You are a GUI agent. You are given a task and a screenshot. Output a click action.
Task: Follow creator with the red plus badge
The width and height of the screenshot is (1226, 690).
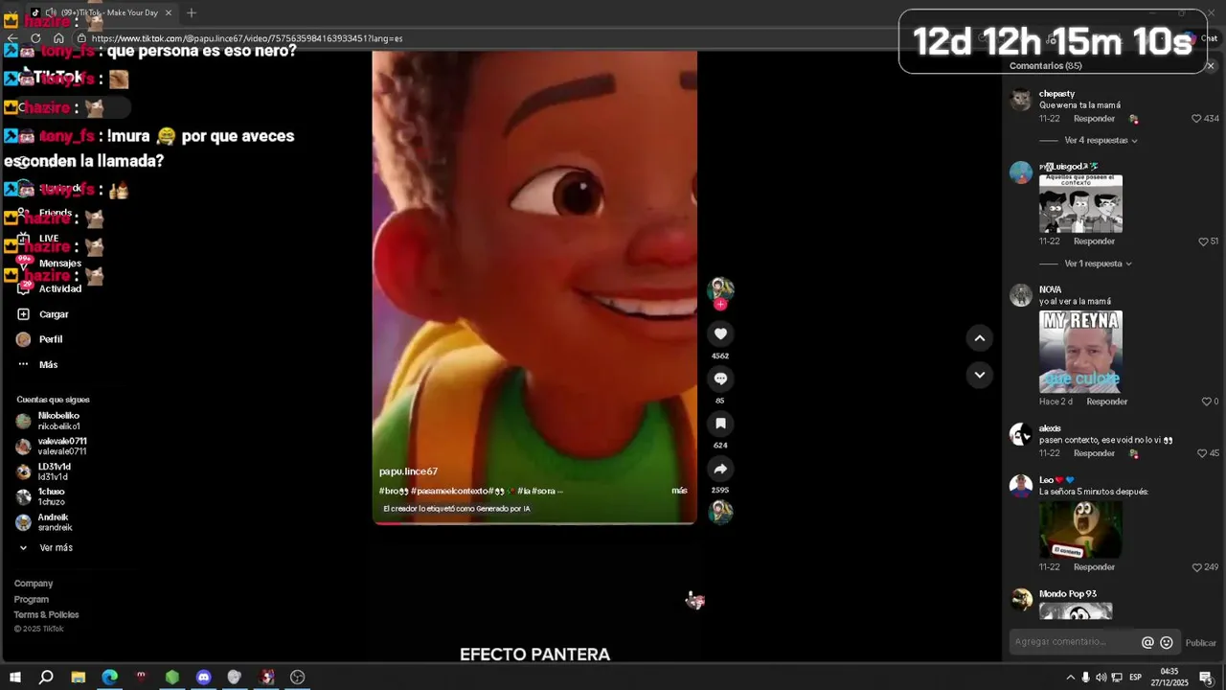click(720, 305)
